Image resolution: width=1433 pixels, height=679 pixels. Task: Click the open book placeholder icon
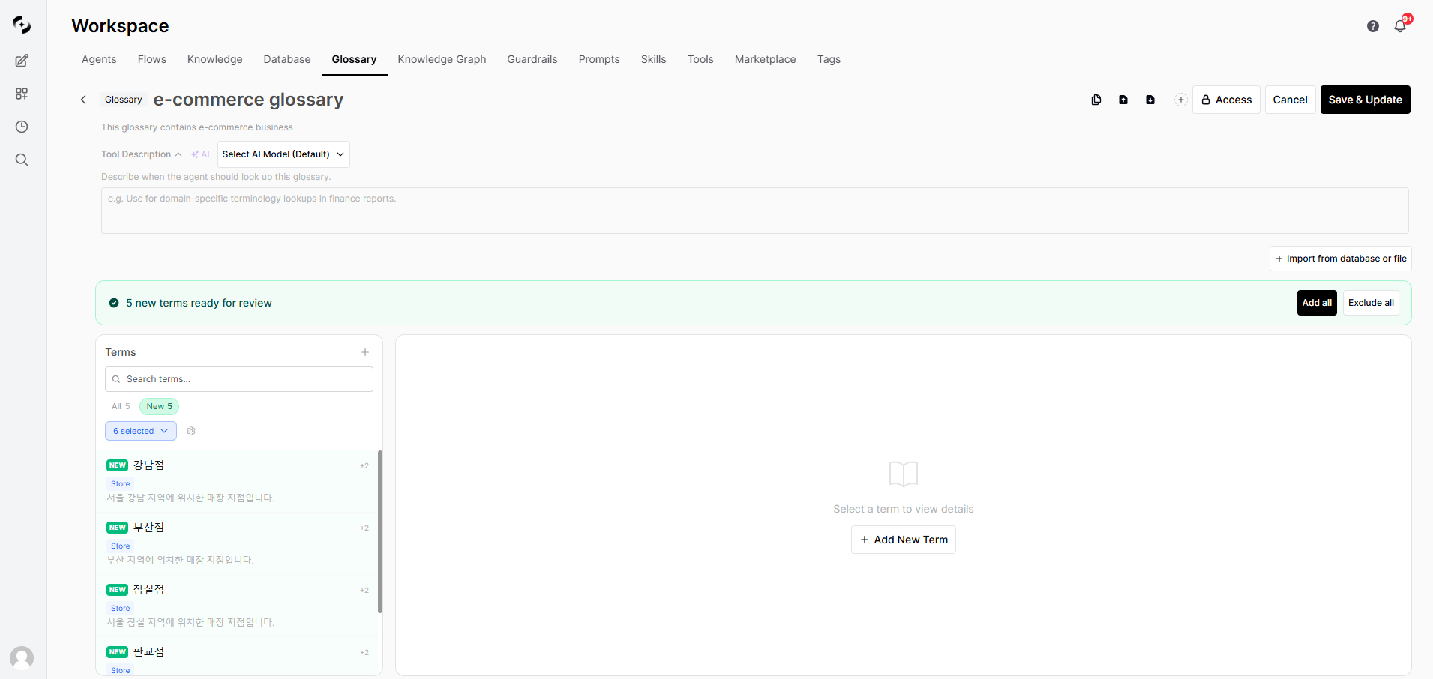click(904, 474)
